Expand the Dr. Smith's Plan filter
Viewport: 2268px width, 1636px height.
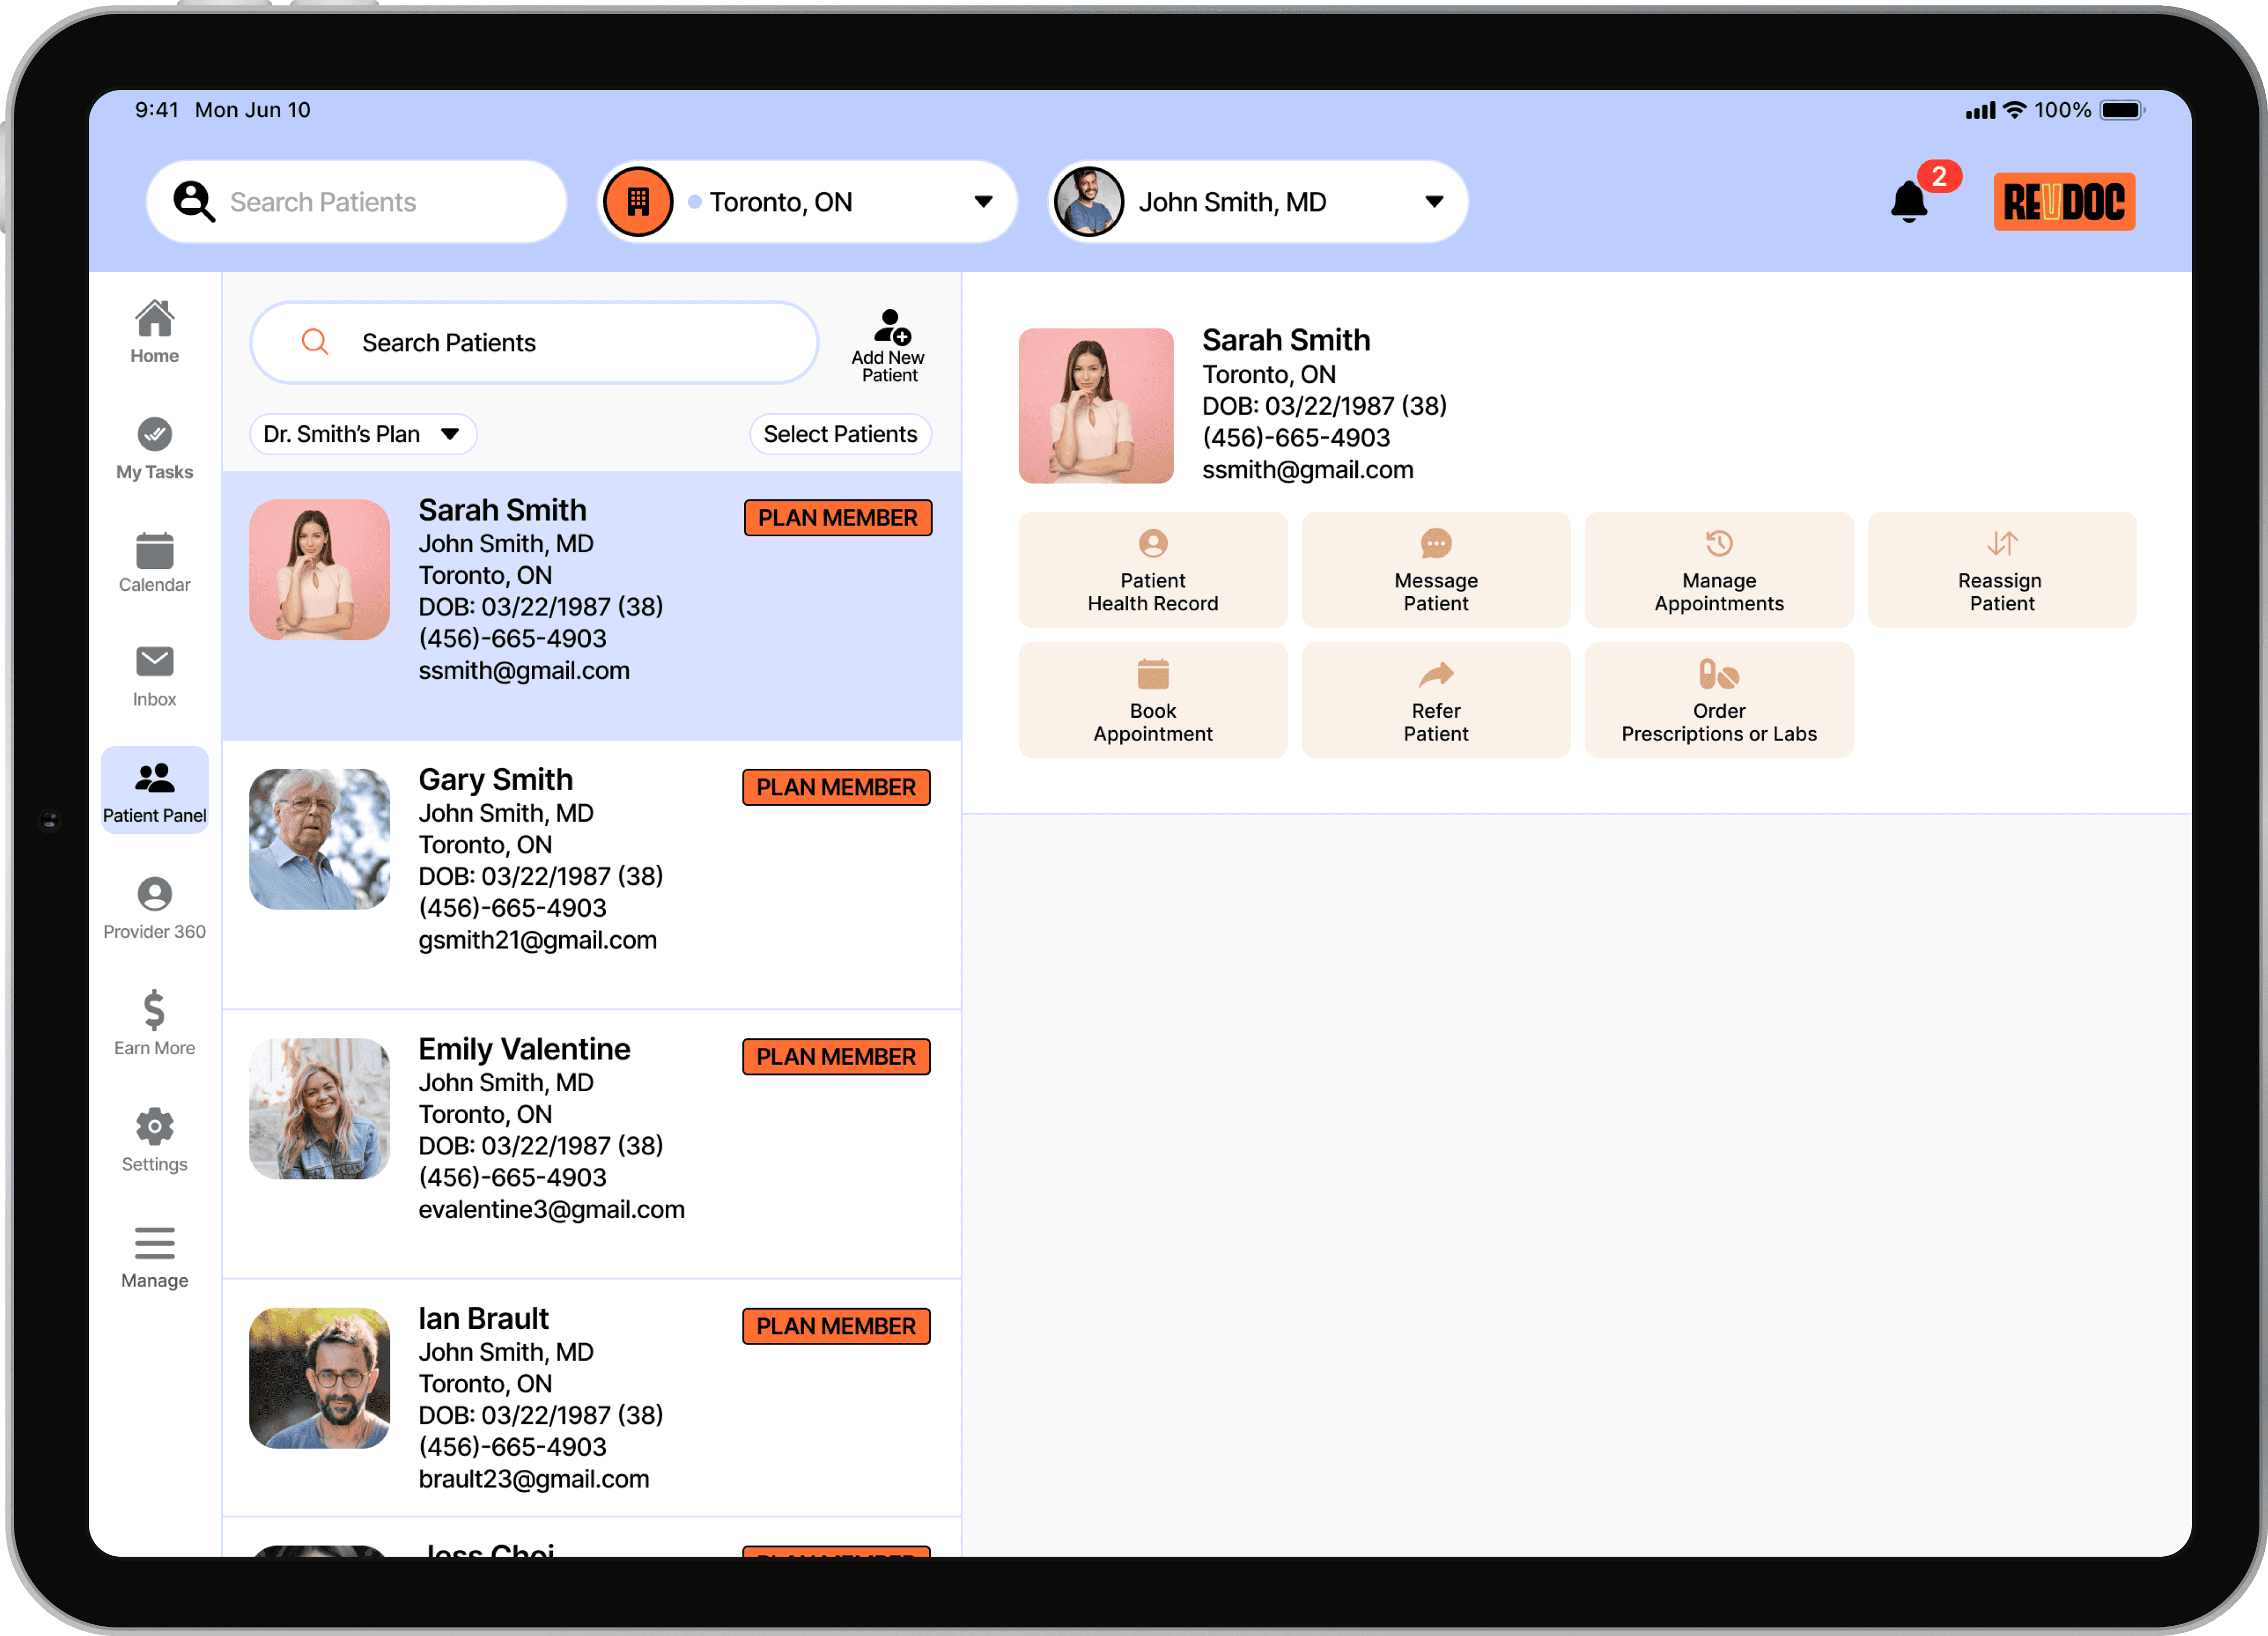362,434
